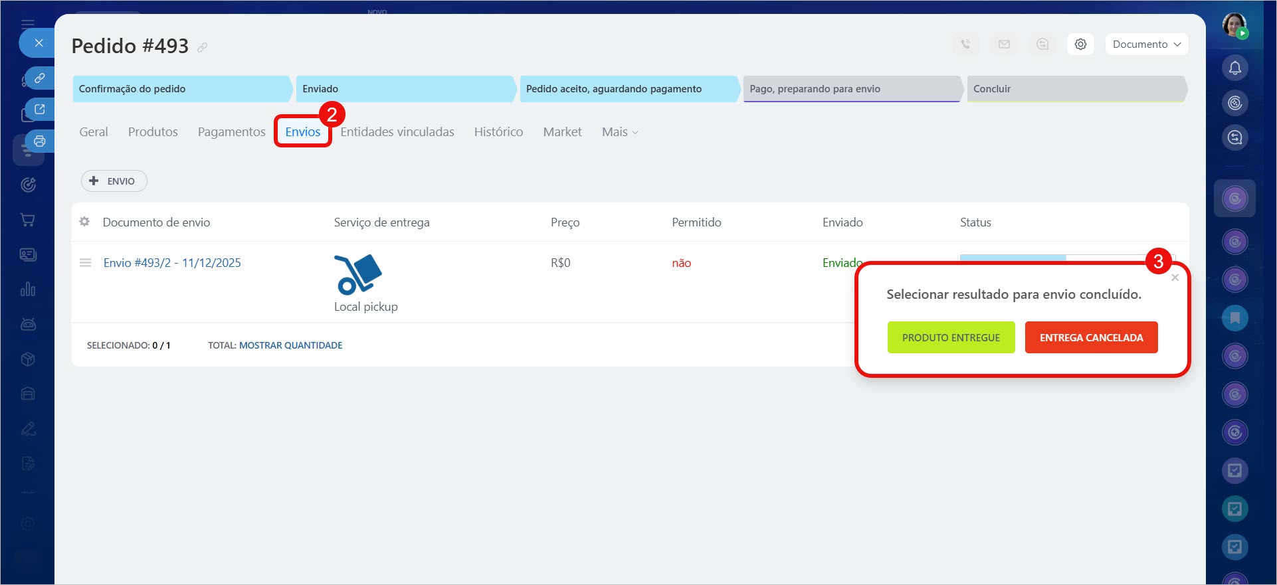This screenshot has width=1277, height=585.
Task: Click the ENTREGA CANCELADA button
Action: coord(1091,337)
